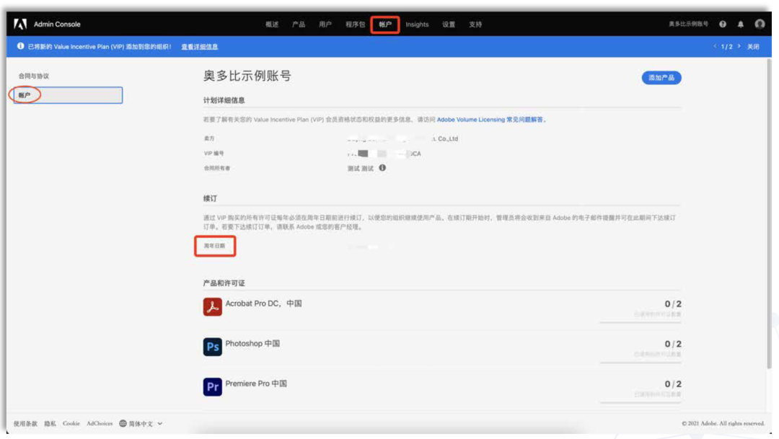This screenshot has height=439, width=779.
Task: Open the 设置 menu item
Action: click(449, 23)
